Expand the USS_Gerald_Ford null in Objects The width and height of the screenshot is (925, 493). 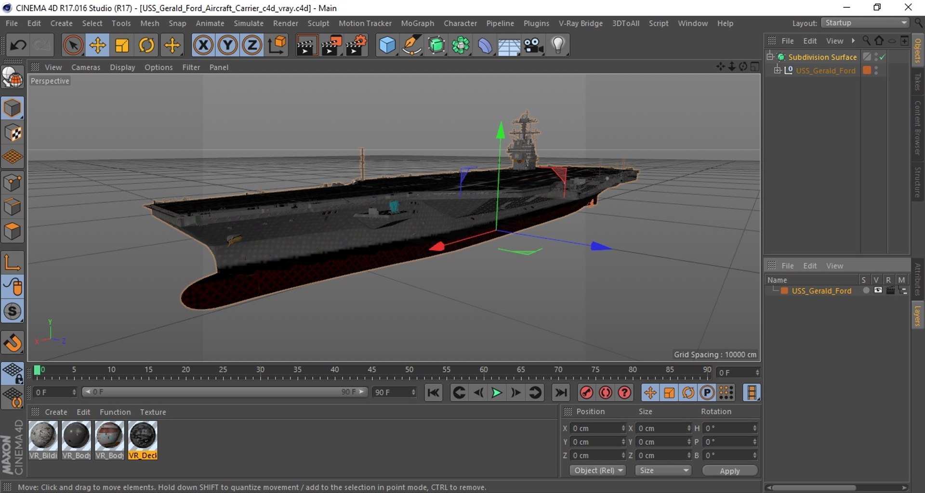777,70
